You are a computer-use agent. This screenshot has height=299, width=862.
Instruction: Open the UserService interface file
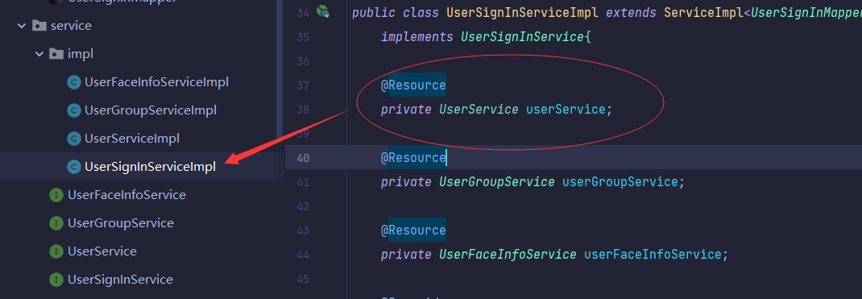click(x=102, y=251)
